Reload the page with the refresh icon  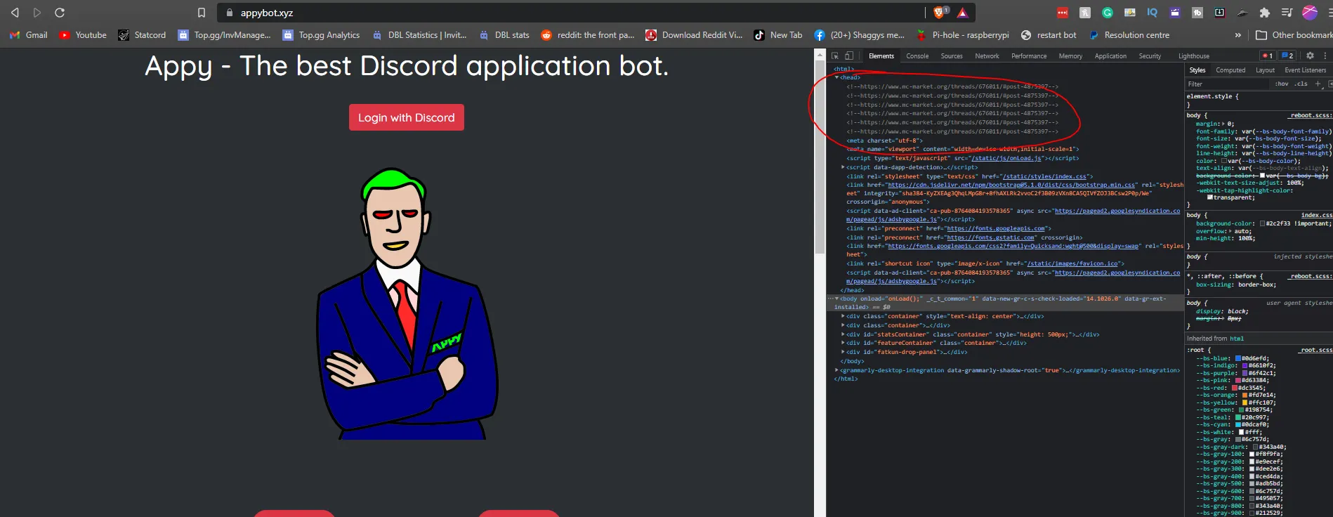pyautogui.click(x=60, y=13)
